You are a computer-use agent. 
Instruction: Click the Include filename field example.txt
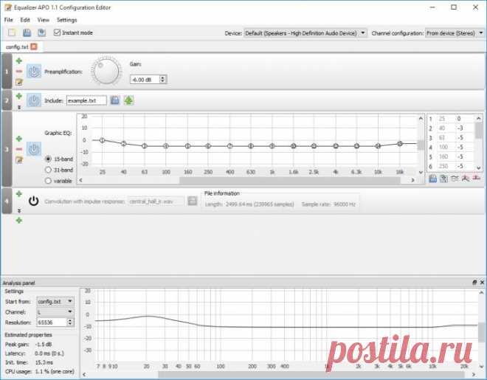[x=86, y=100]
